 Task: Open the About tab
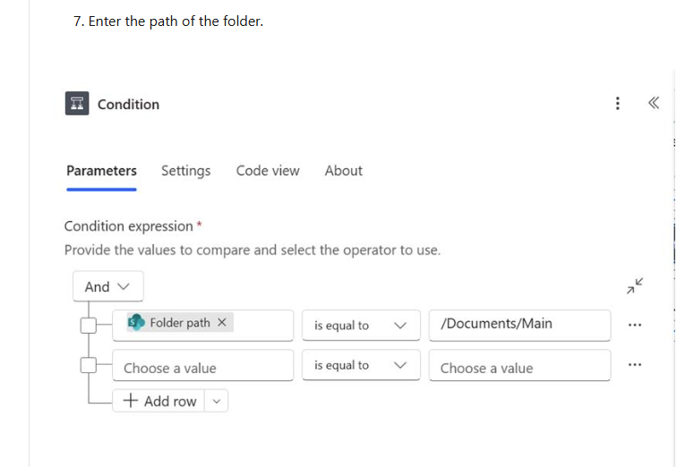click(343, 171)
